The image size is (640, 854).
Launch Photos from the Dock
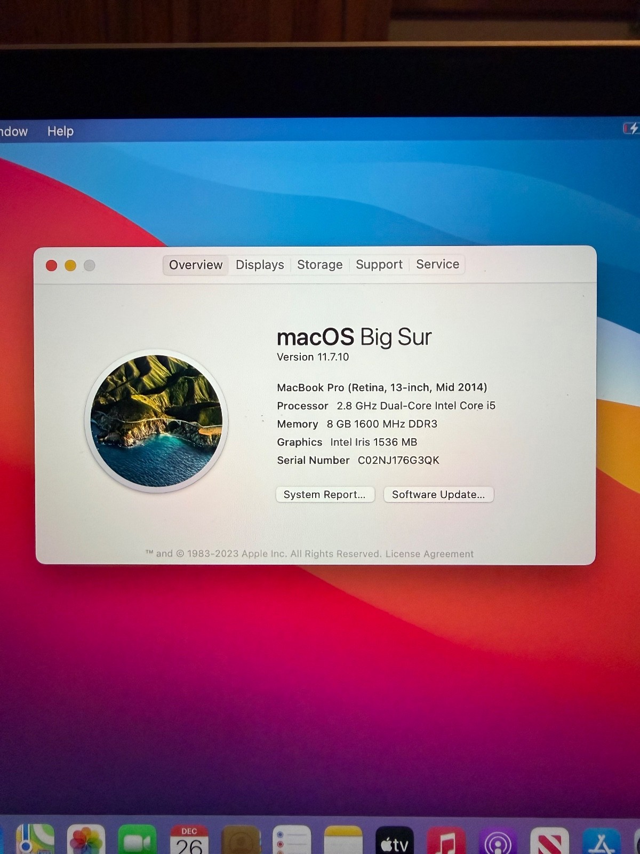(86, 840)
